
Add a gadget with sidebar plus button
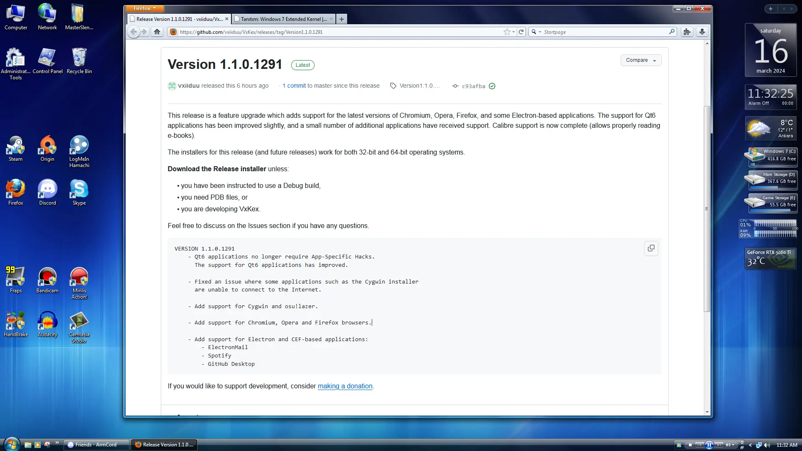(x=771, y=9)
